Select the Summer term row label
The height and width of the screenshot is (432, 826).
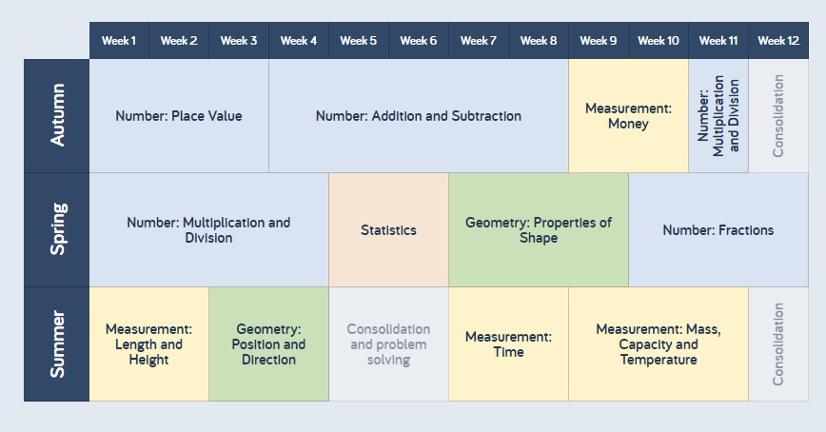pyautogui.click(x=57, y=344)
